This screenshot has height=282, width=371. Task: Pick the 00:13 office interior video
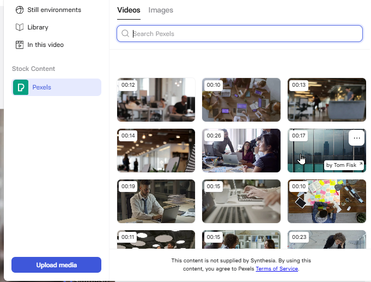(326, 100)
